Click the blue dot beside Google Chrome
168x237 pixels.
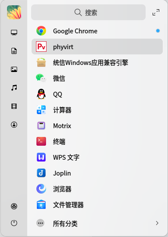click(158, 31)
